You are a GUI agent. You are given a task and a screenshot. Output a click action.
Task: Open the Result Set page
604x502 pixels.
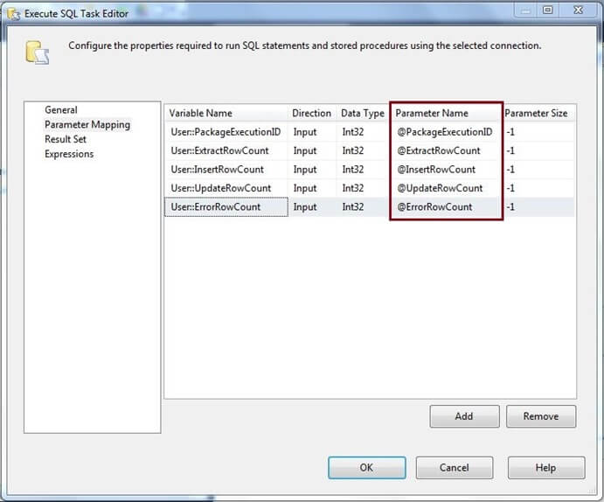coord(66,139)
